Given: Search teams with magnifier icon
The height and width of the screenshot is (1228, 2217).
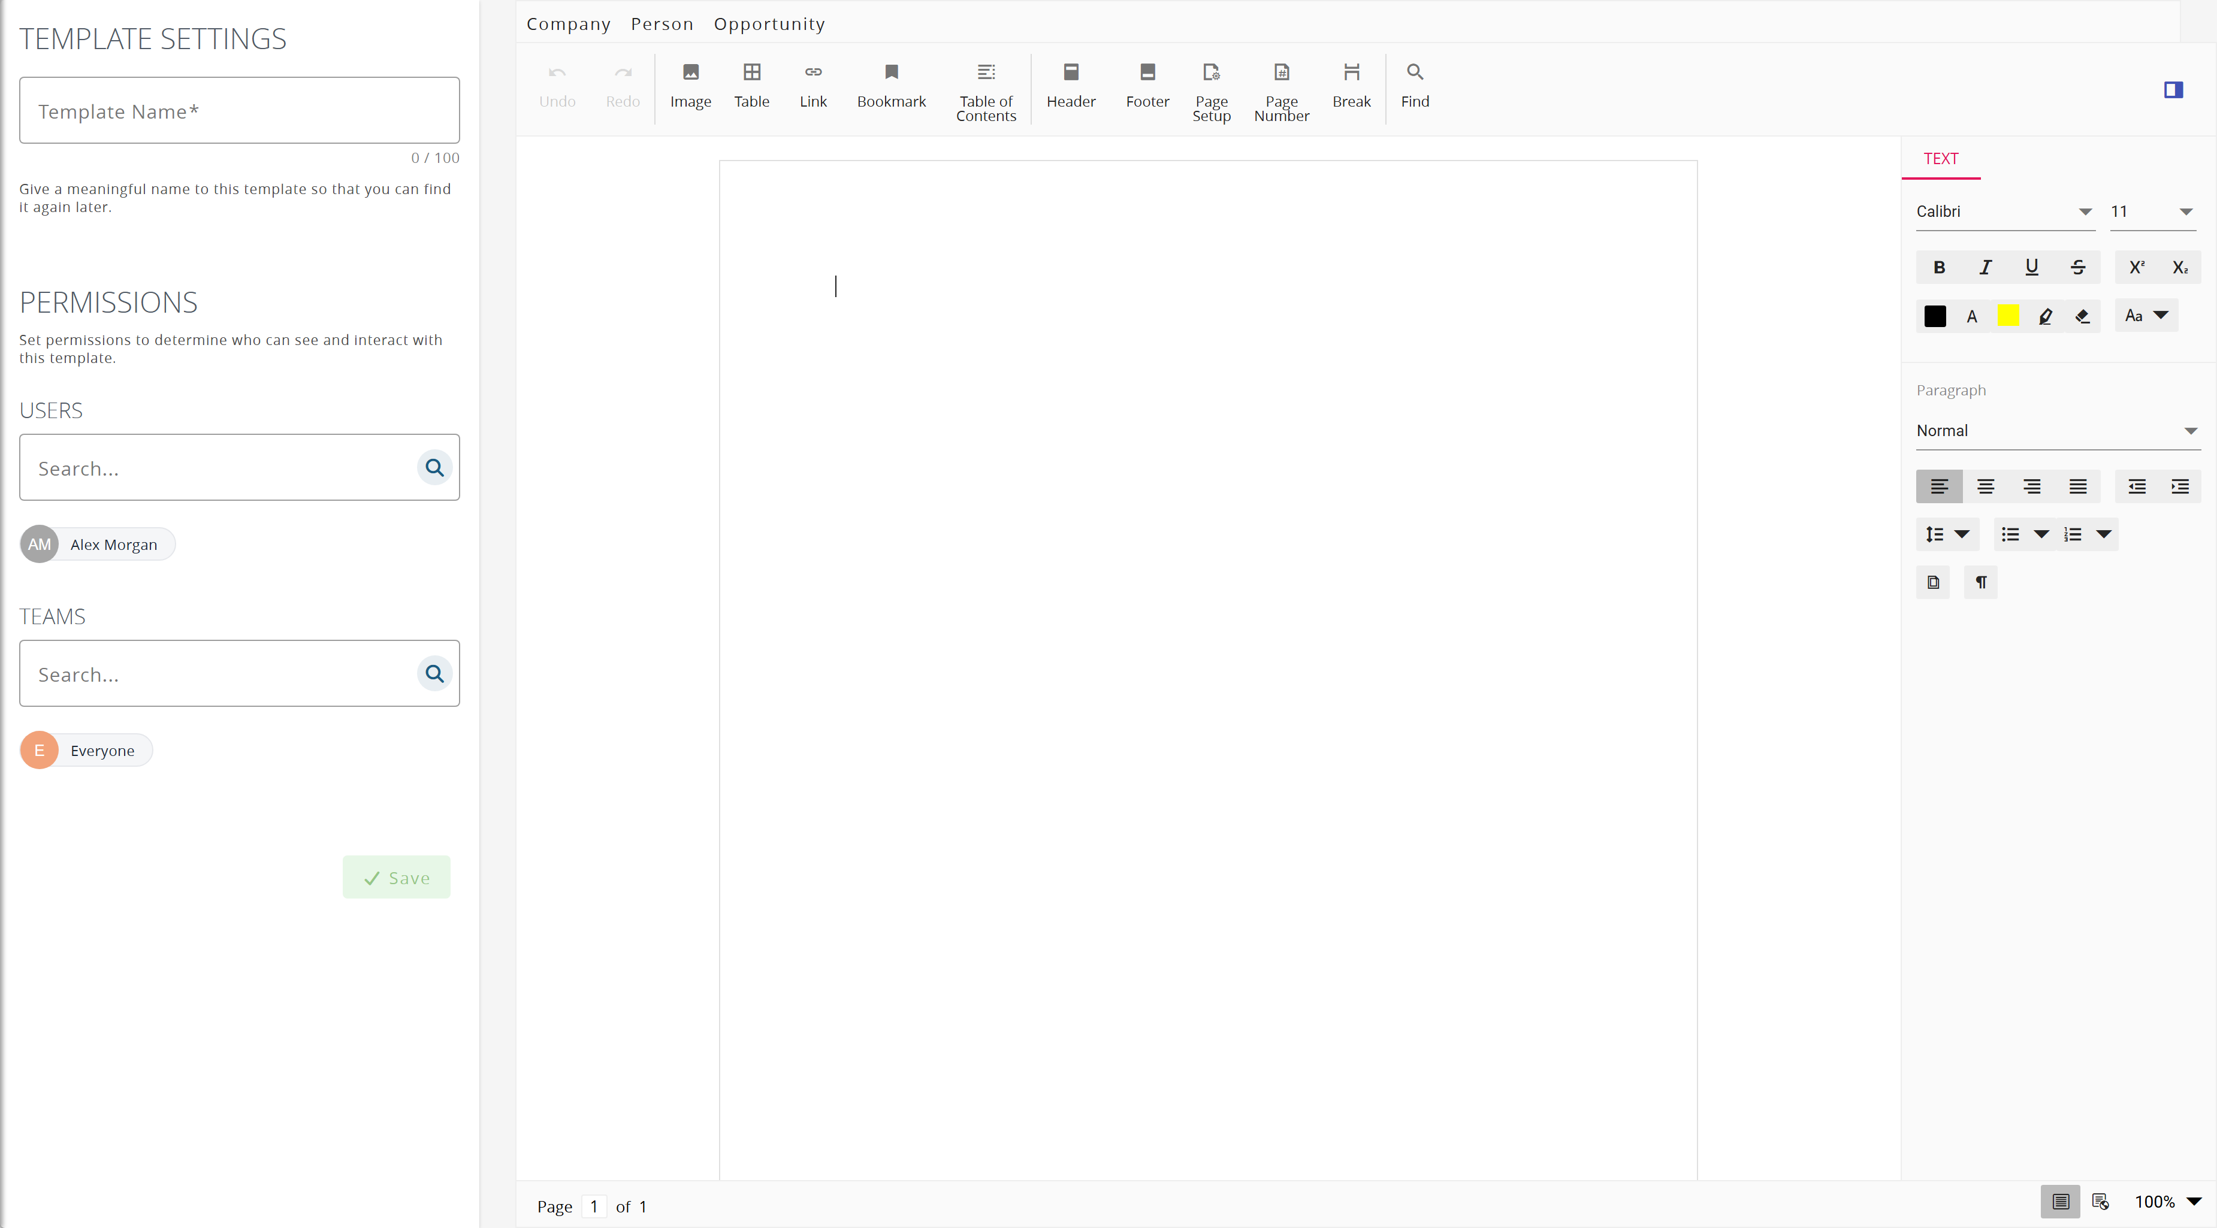Looking at the screenshot, I should pyautogui.click(x=434, y=673).
